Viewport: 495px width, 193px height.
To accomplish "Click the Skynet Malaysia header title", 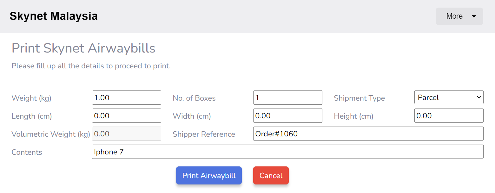I will 54,16.
